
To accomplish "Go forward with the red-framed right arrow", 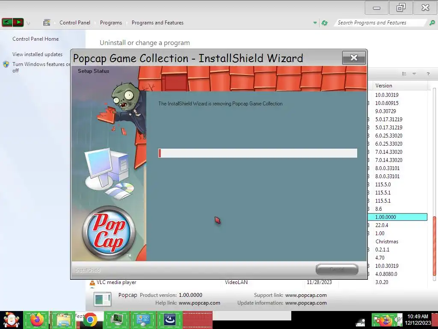I will coord(18,22).
